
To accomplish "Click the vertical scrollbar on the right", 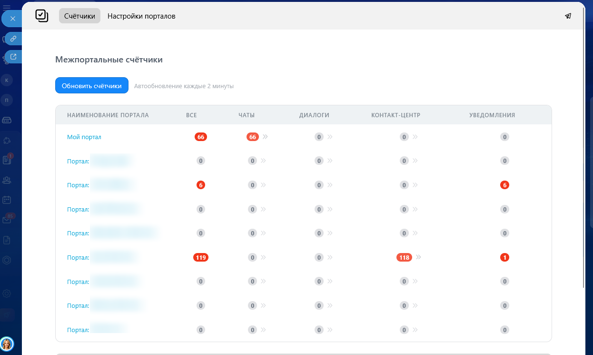I will point(584,157).
